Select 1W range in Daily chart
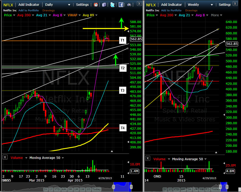The width and height of the screenshot is (241, 192). [82, 189]
